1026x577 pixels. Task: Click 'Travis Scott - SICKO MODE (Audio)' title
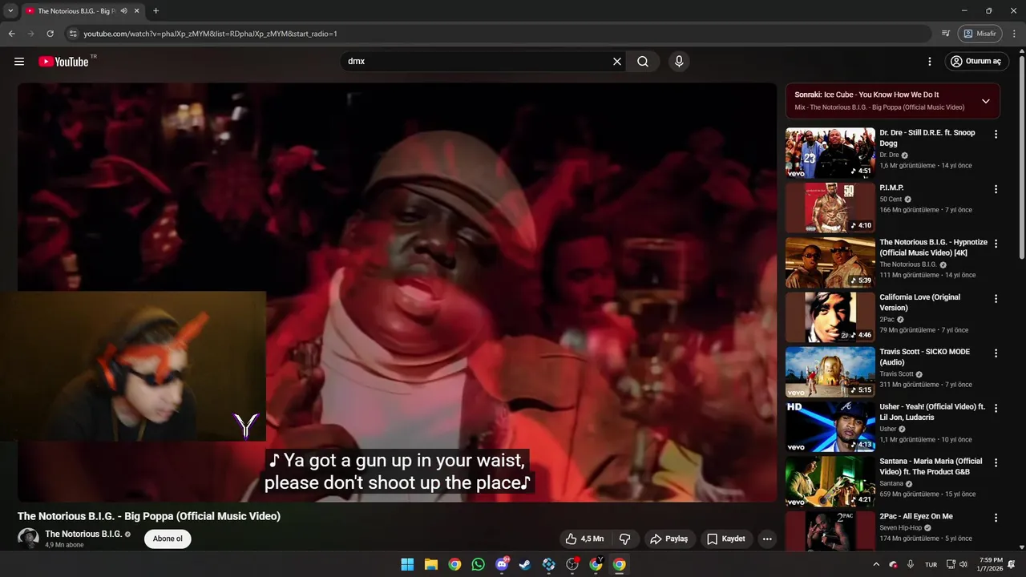(x=924, y=357)
